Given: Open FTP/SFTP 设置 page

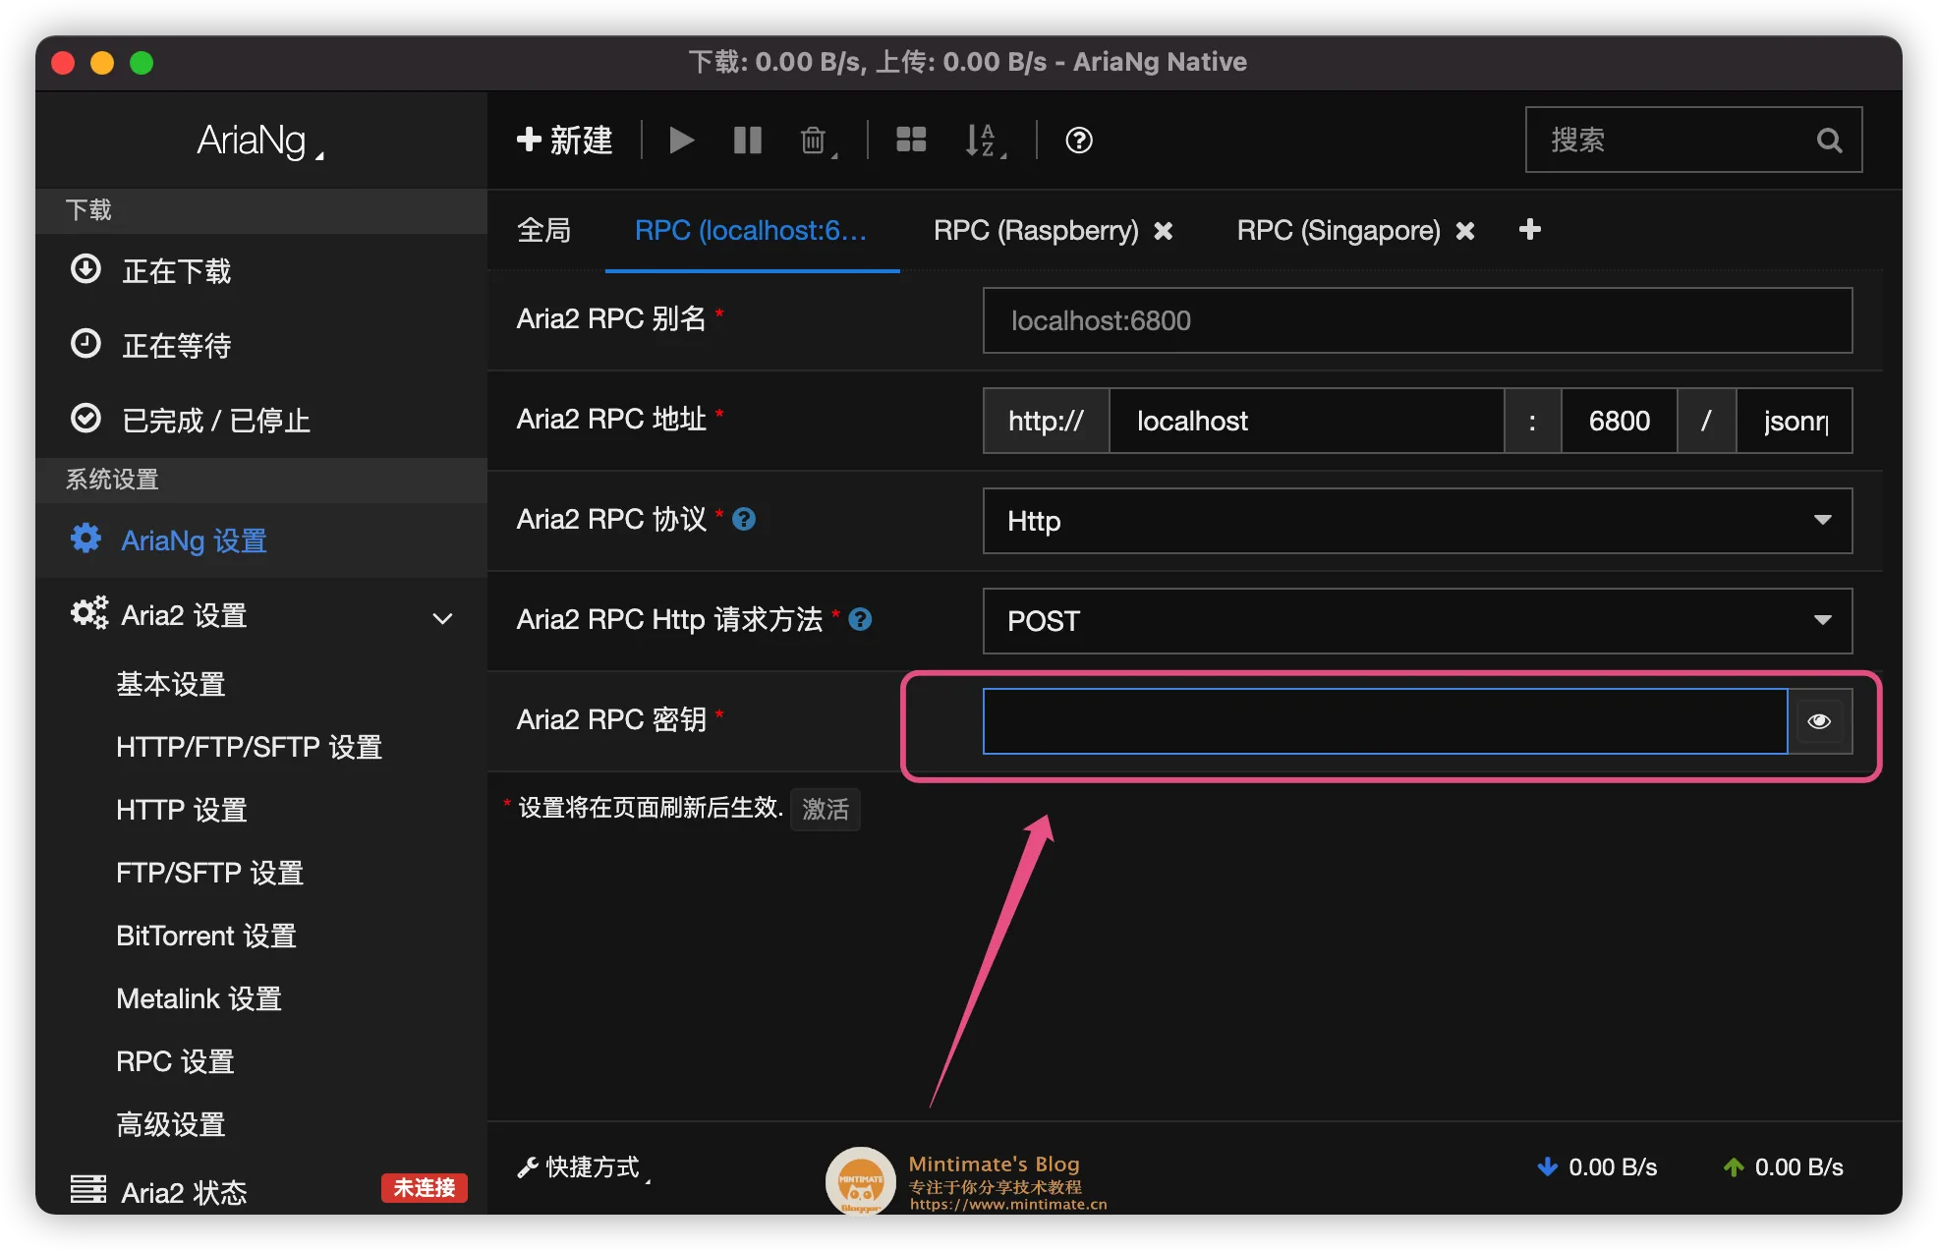Looking at the screenshot, I should [209, 873].
